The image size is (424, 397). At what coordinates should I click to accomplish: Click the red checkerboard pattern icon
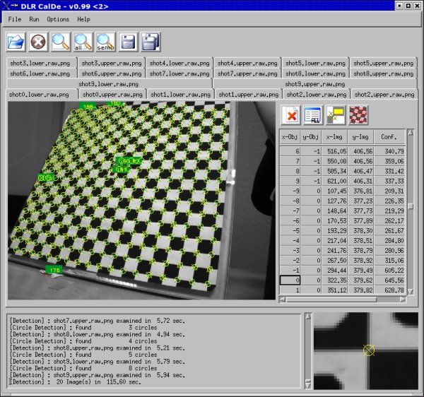(x=358, y=114)
